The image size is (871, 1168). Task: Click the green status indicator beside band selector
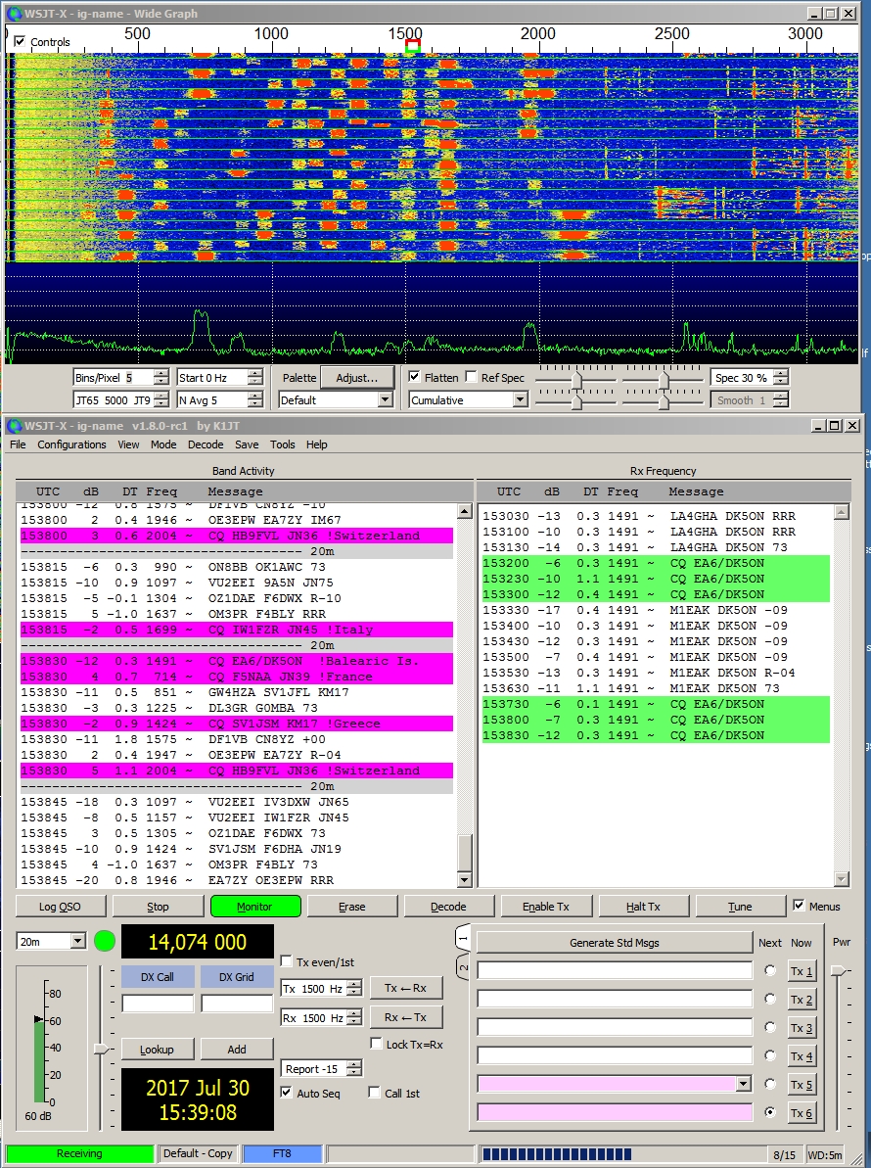pos(105,942)
